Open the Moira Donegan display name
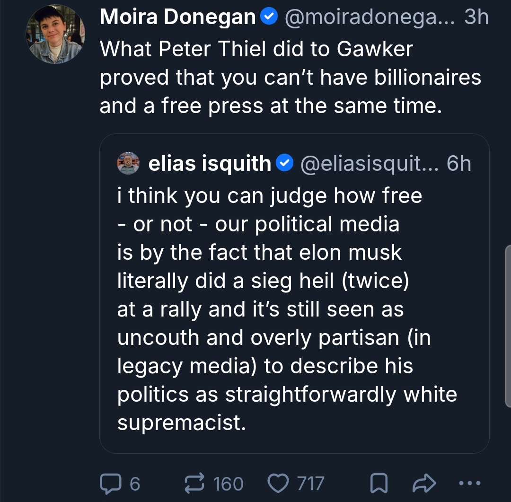511x502 pixels. [x=177, y=18]
